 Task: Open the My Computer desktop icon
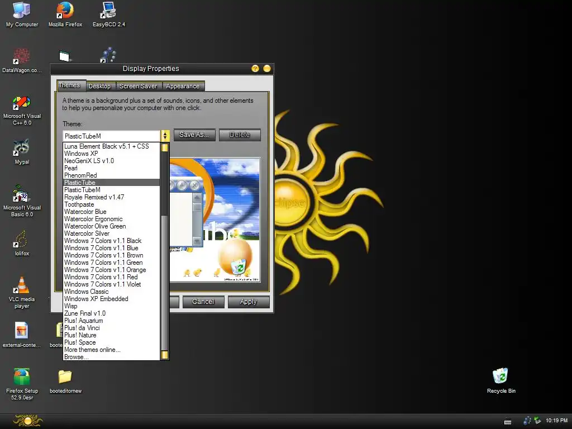(22, 15)
